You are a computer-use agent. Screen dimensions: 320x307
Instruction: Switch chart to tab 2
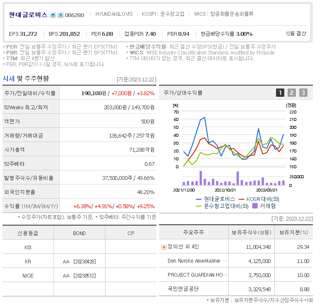292,93
